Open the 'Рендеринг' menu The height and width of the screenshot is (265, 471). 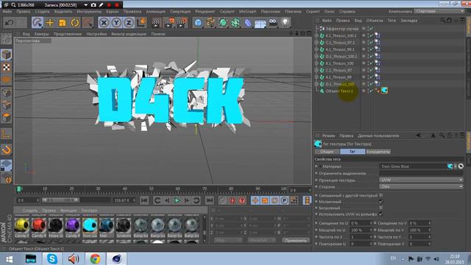point(205,12)
